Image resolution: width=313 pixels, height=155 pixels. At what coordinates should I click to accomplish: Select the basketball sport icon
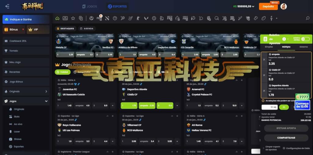click(x=115, y=18)
